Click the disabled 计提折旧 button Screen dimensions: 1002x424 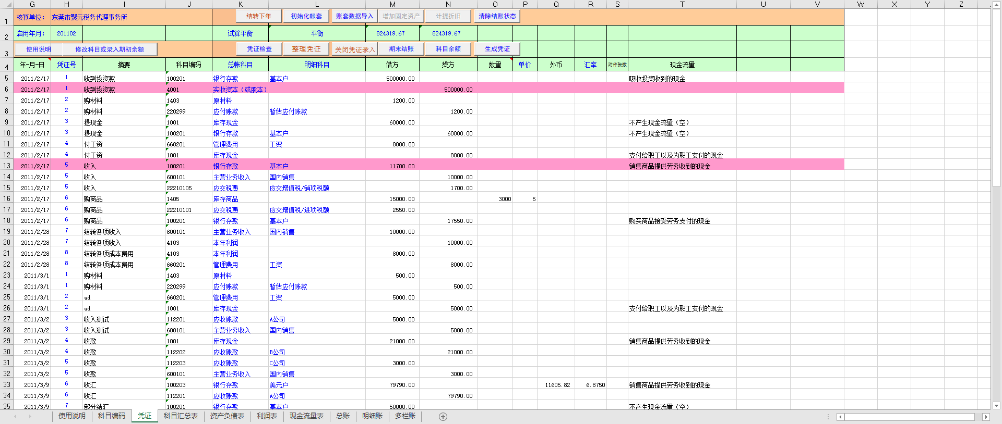[x=448, y=16]
